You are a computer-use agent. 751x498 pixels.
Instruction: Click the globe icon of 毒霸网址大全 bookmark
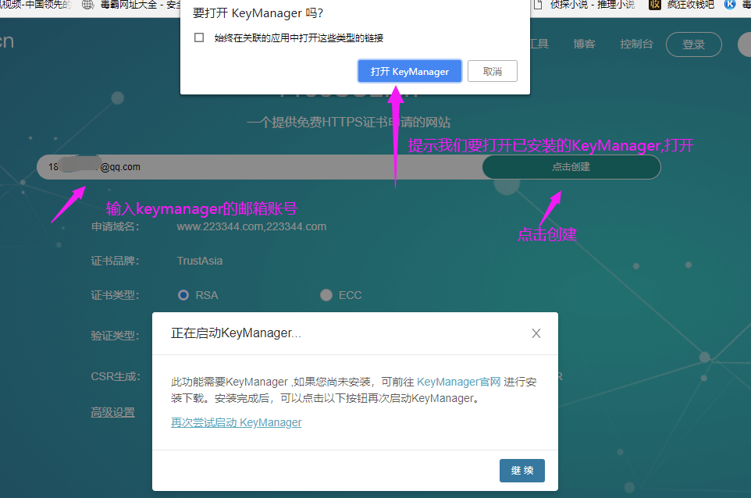click(87, 5)
